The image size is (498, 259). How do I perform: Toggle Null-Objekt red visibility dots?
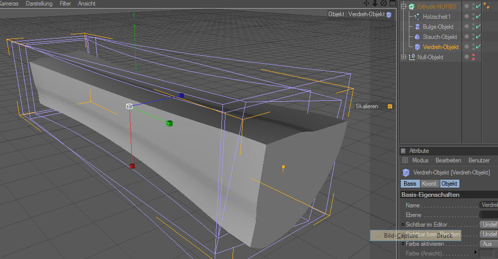(473, 57)
